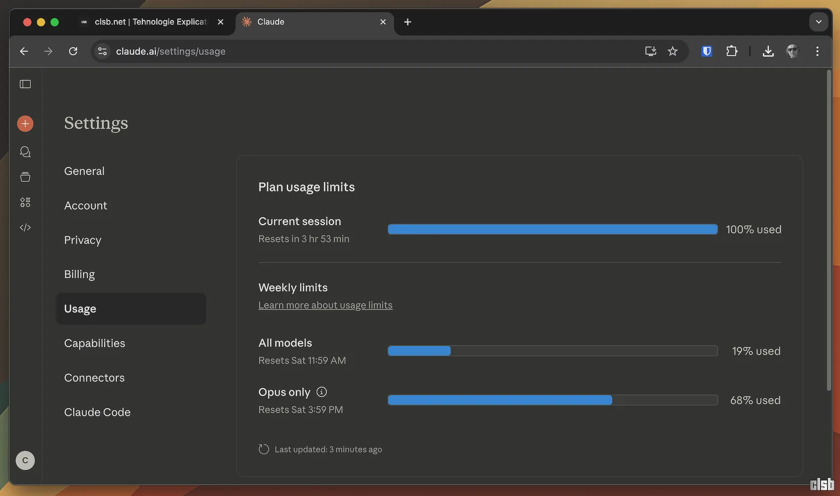Open the Bitwarden extension icon
This screenshot has height=496, width=840.
click(707, 51)
